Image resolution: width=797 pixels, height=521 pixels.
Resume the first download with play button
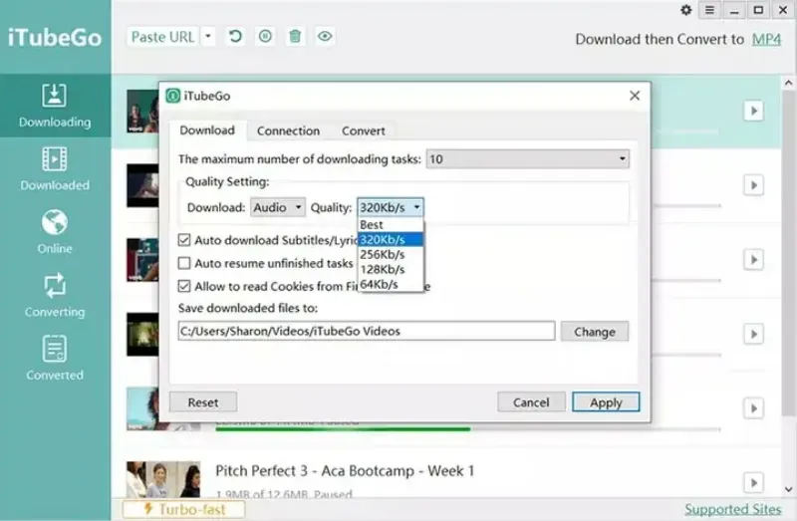[754, 111]
